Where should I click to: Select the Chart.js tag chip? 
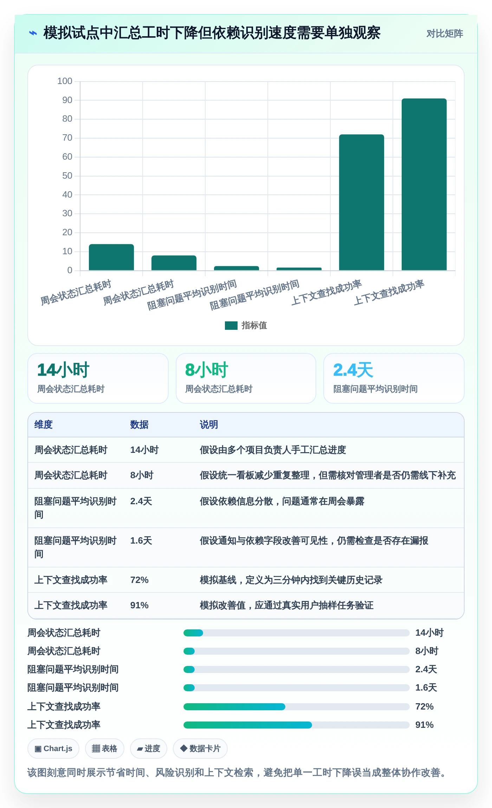[x=53, y=749]
